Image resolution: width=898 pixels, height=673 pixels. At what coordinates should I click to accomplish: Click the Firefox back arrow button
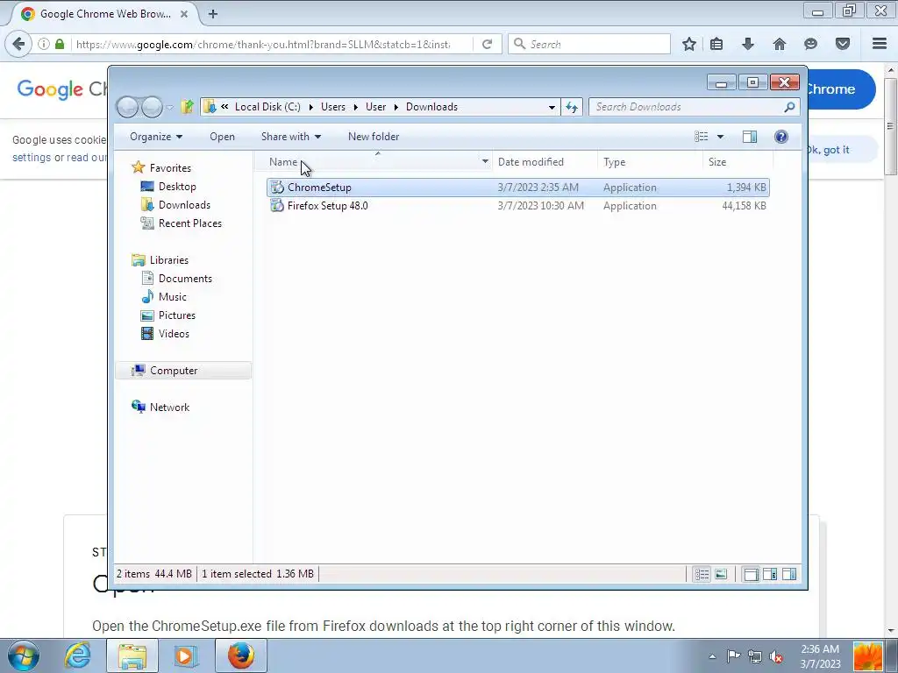pos(18,44)
